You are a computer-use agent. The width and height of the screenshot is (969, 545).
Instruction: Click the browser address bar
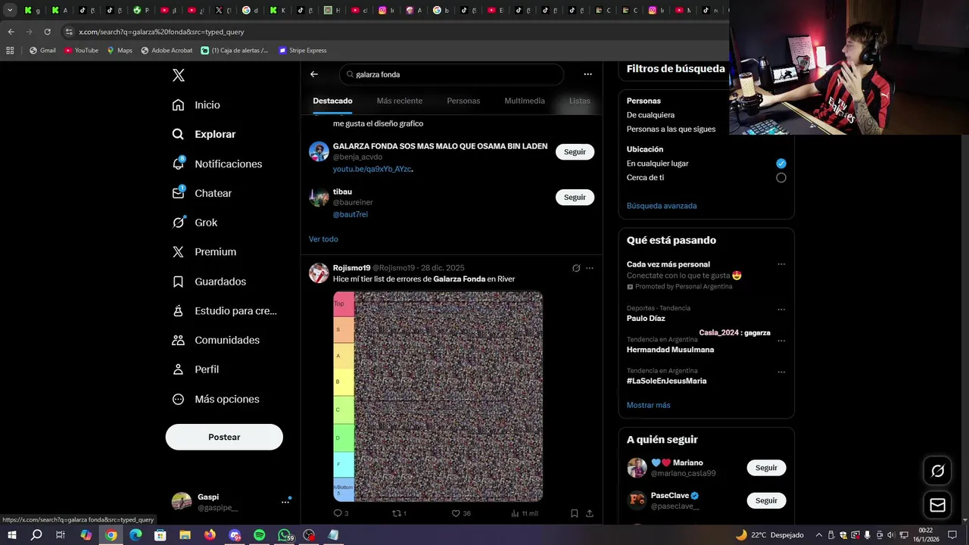394,32
